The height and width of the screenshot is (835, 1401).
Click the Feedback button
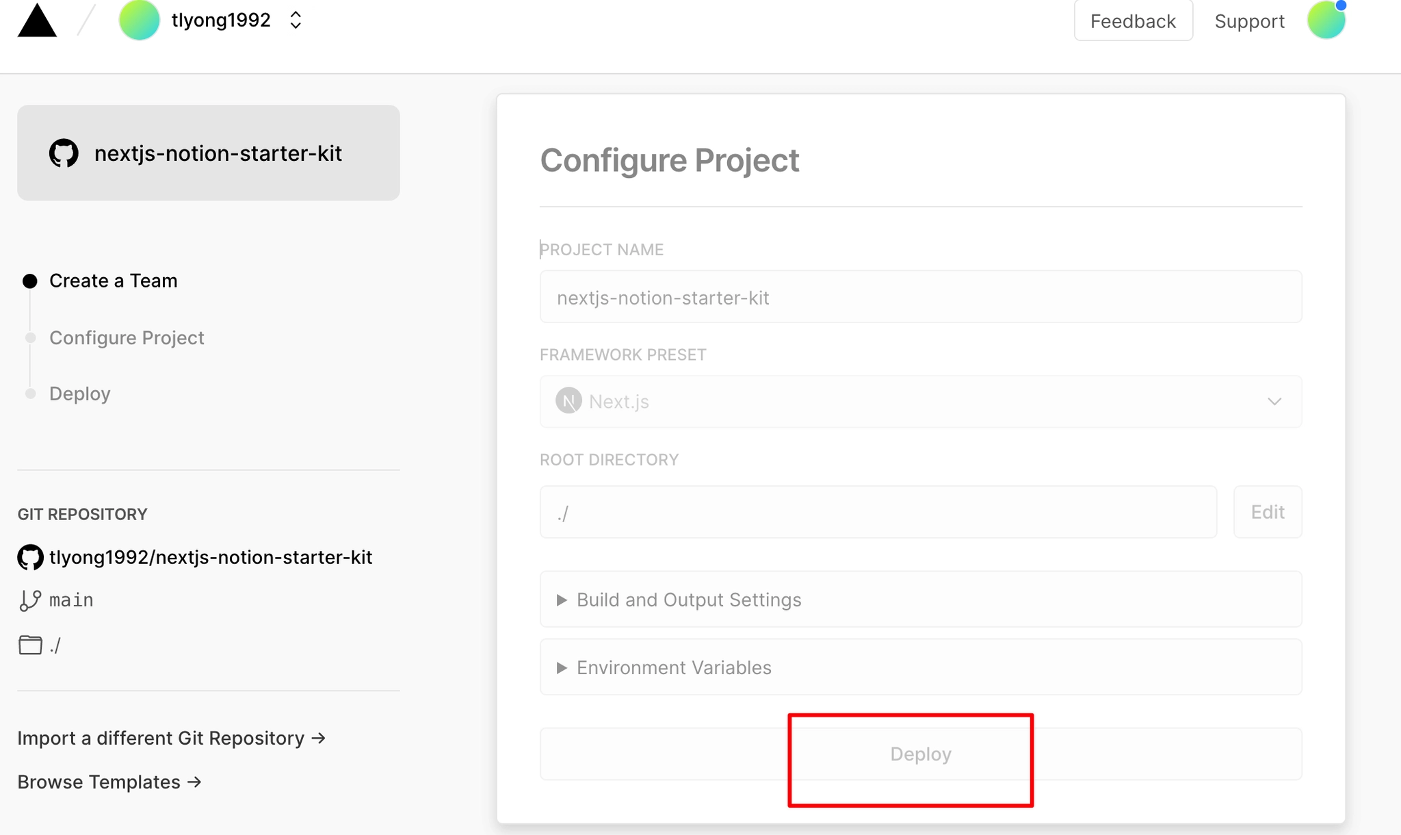point(1134,21)
